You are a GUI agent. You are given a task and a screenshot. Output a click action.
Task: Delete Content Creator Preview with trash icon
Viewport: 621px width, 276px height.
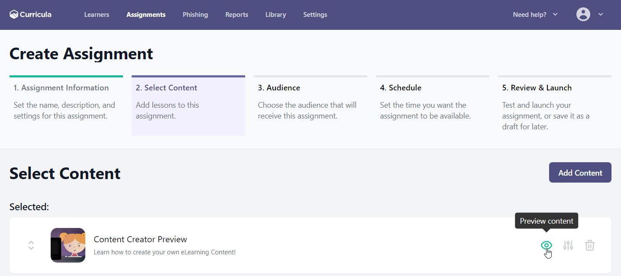click(590, 245)
